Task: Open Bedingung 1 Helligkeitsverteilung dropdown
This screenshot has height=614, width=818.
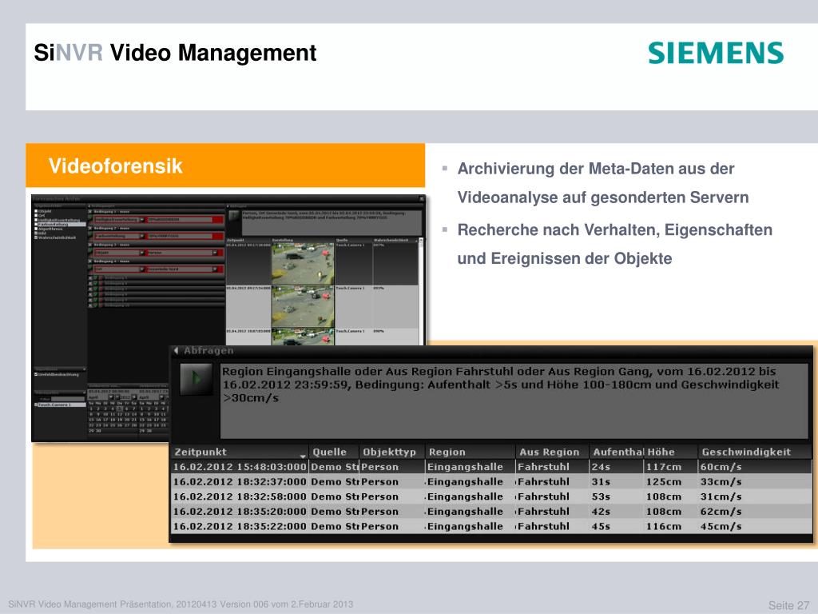Action: point(141,220)
